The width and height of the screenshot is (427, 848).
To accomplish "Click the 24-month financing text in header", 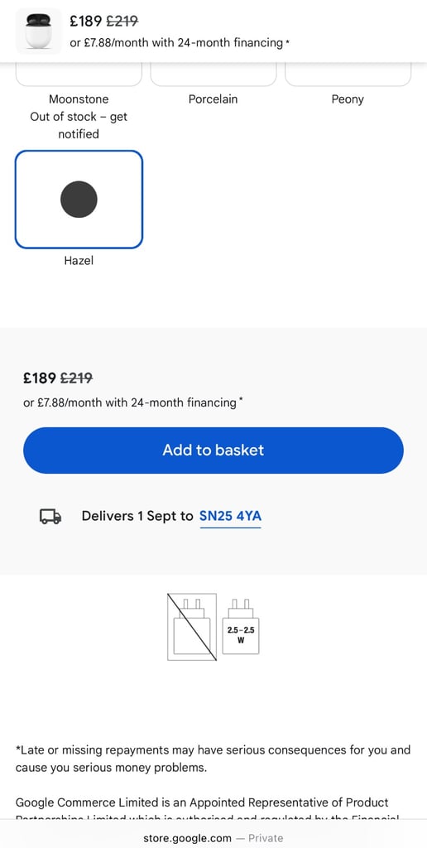I will tap(176, 42).
